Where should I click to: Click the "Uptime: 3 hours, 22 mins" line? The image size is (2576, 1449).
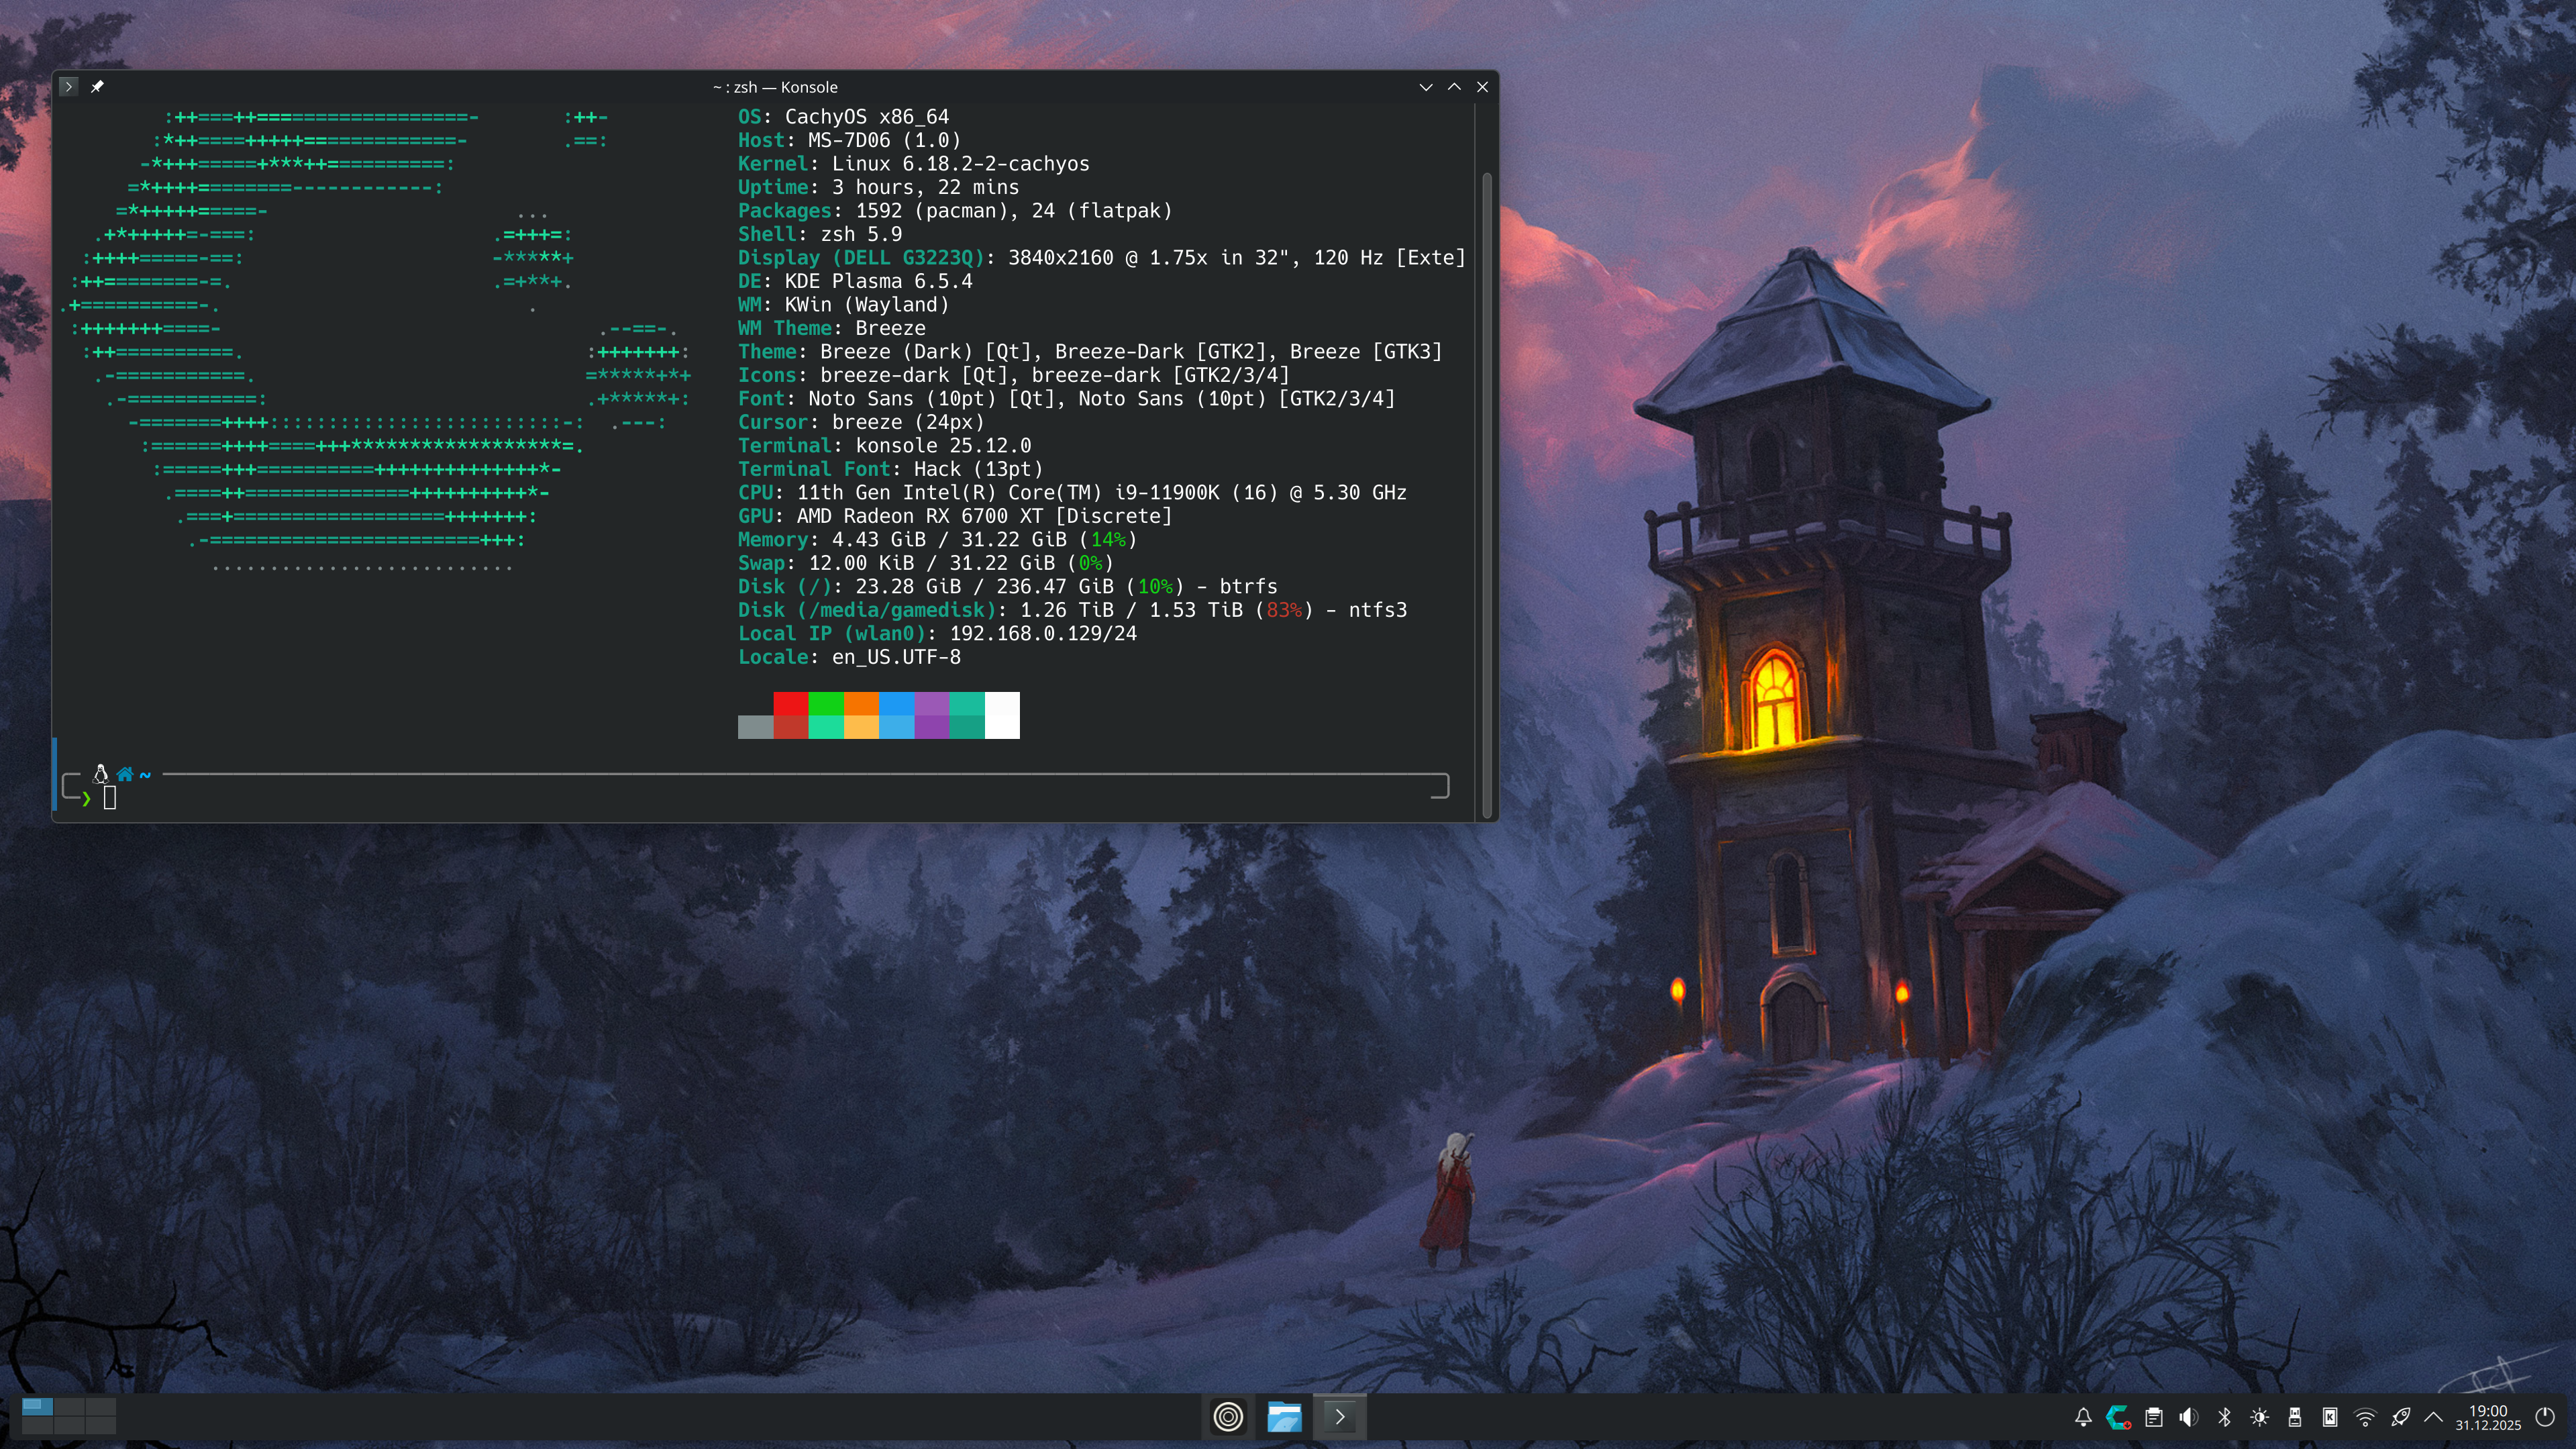coord(879,187)
